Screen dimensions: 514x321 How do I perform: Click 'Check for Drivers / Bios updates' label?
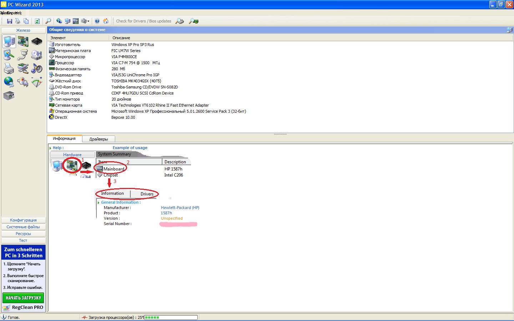pyautogui.click(x=143, y=21)
